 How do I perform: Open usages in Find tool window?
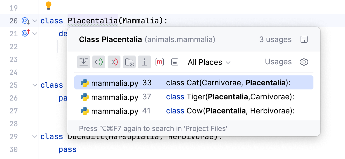coord(304,39)
